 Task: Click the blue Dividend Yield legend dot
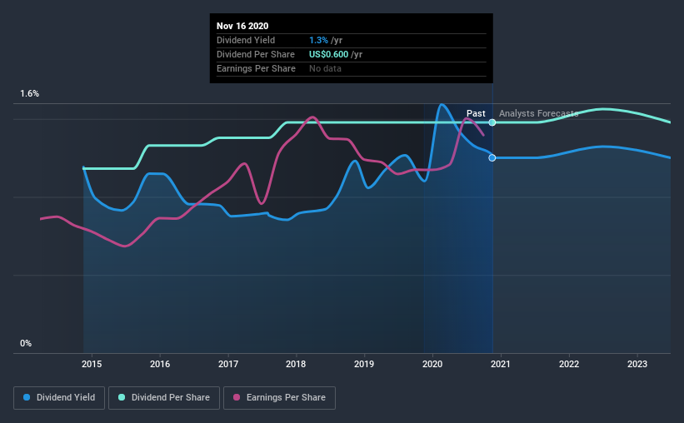(27, 397)
